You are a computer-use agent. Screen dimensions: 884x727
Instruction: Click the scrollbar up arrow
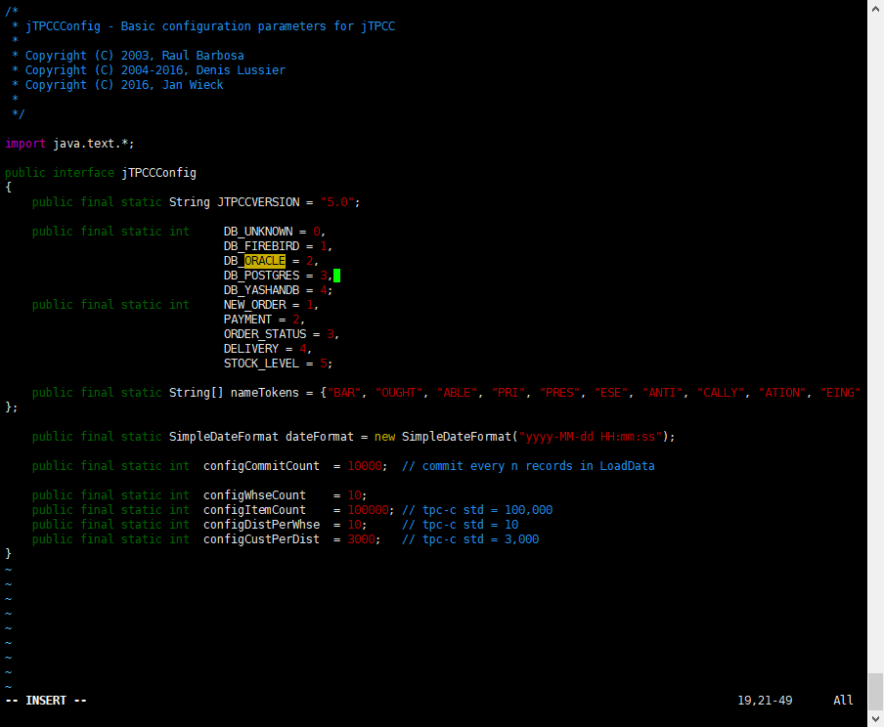(875, 8)
